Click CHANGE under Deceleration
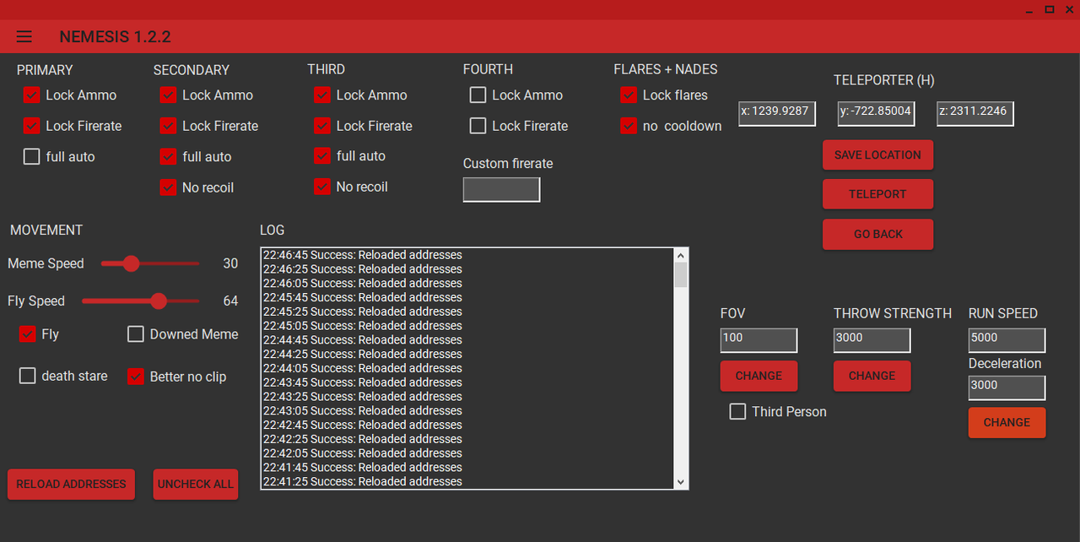 pos(1007,423)
